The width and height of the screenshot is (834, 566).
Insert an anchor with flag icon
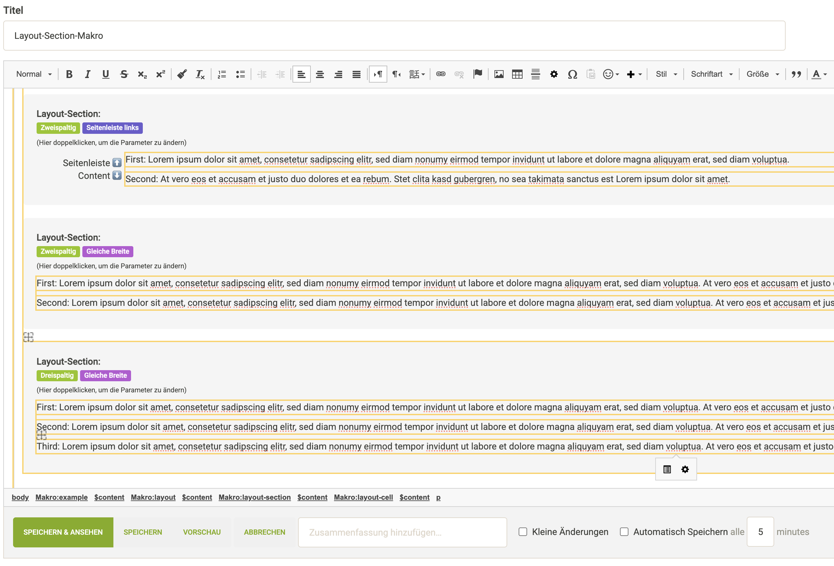pyautogui.click(x=478, y=74)
